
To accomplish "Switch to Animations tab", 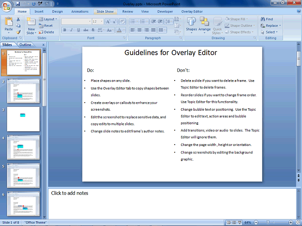I will tap(80, 11).
